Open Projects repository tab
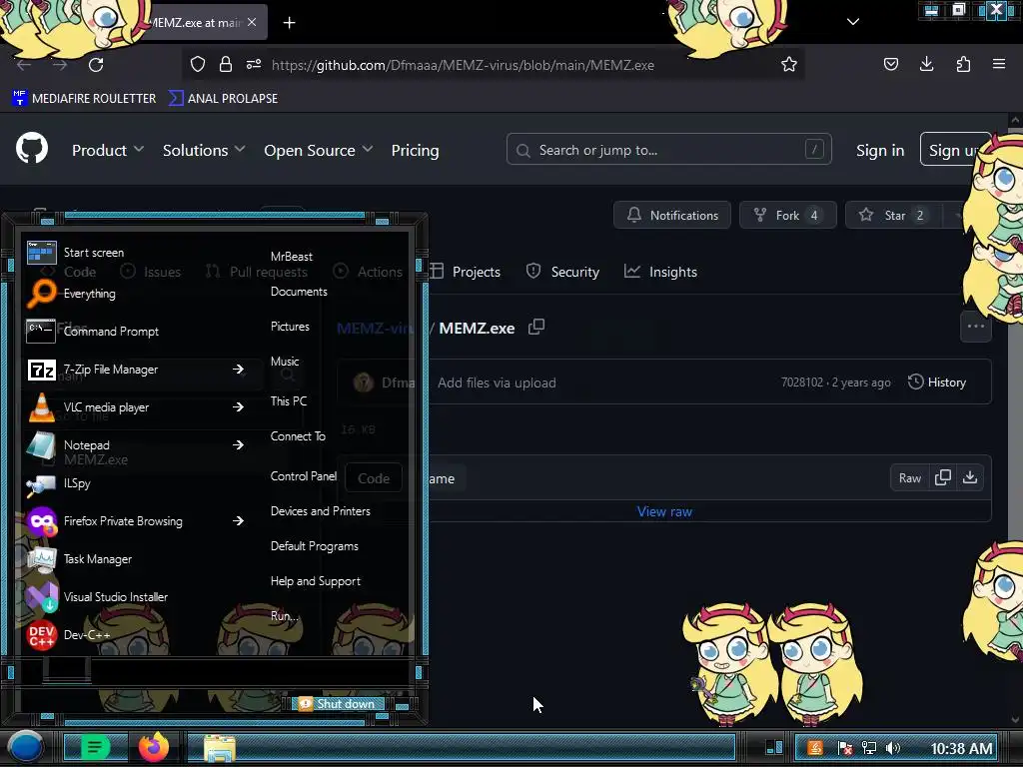The image size is (1023, 767). (465, 272)
